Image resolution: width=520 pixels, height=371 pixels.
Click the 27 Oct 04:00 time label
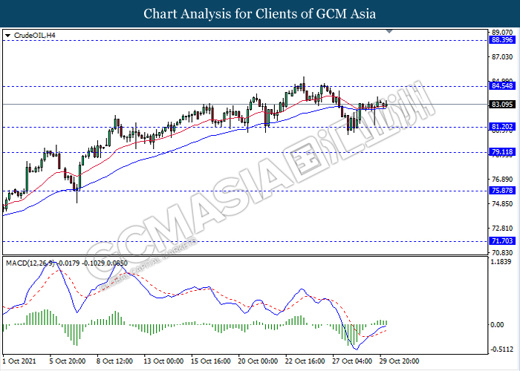(352, 361)
